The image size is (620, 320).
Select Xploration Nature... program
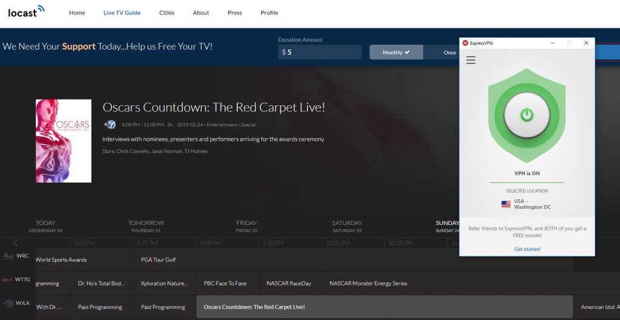(165, 283)
